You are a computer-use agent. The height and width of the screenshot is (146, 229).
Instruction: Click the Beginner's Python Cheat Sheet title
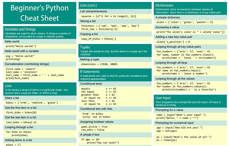(x=39, y=13)
